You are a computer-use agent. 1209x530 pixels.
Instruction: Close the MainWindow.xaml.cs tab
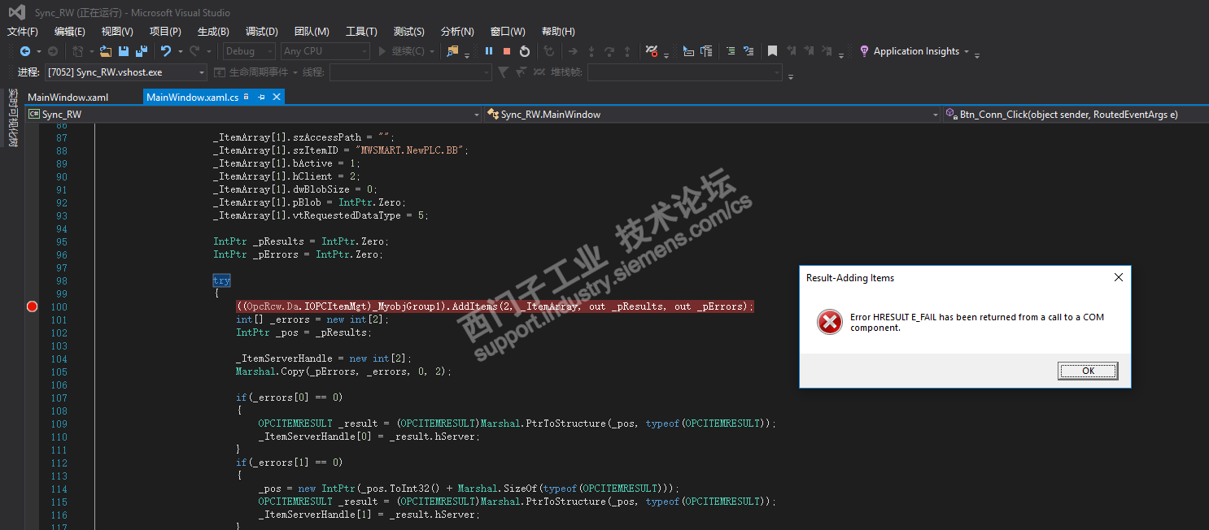(277, 97)
